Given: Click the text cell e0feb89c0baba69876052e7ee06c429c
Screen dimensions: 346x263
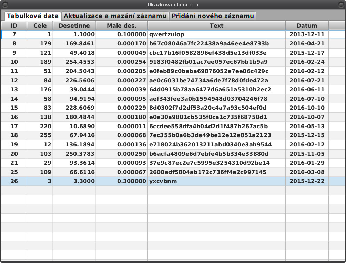Looking at the screenshot, I should click(x=216, y=71).
